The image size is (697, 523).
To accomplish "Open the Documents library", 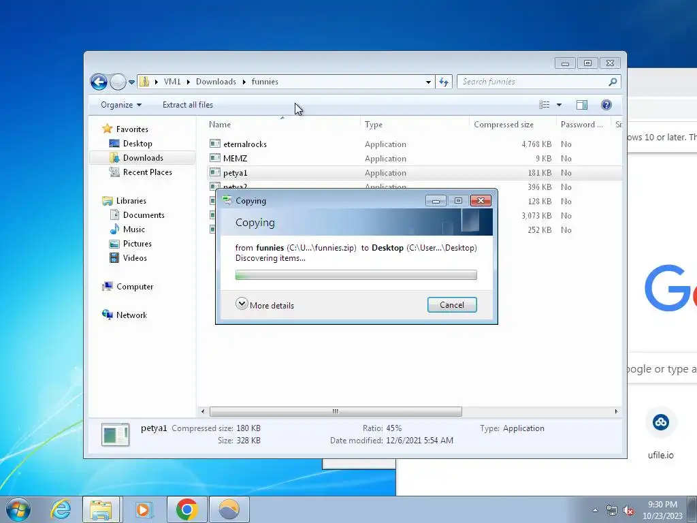I will [x=144, y=215].
